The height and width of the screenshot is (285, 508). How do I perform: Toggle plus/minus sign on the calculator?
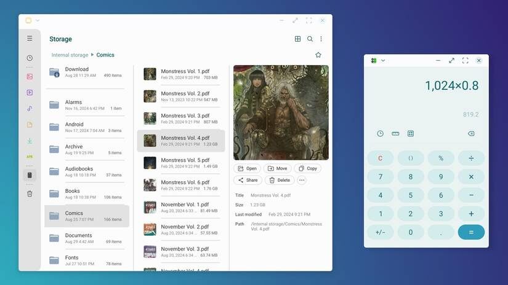[381, 232]
